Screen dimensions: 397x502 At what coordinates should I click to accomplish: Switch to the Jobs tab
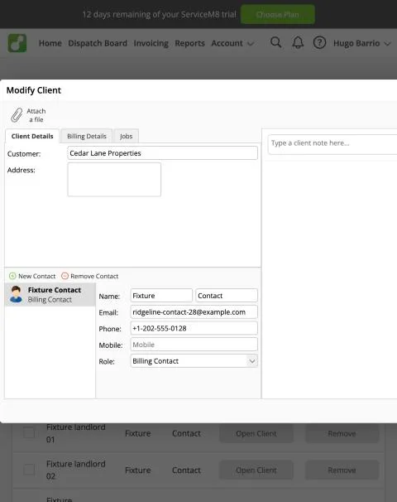click(x=127, y=136)
